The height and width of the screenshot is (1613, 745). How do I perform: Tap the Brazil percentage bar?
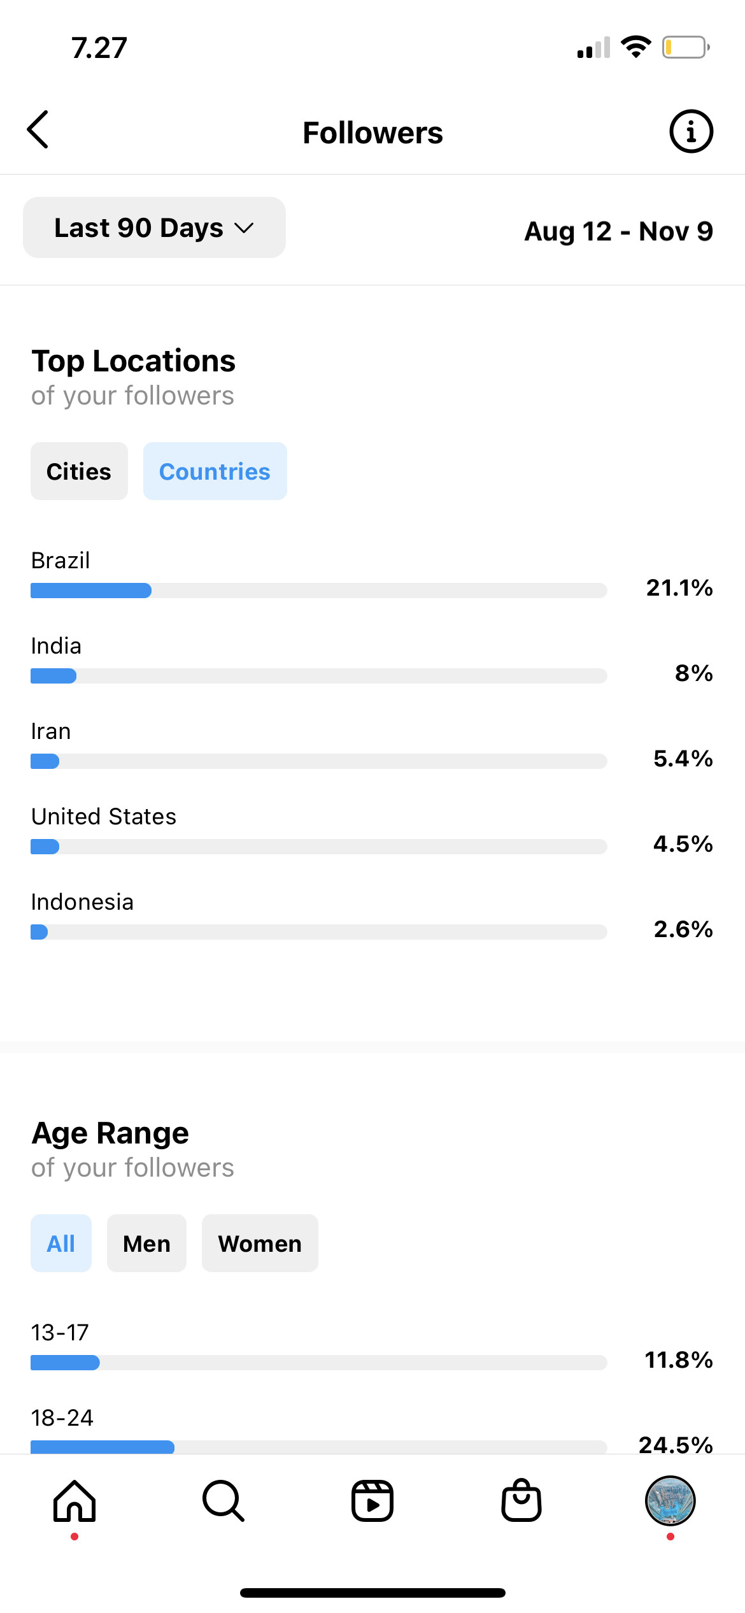point(318,591)
